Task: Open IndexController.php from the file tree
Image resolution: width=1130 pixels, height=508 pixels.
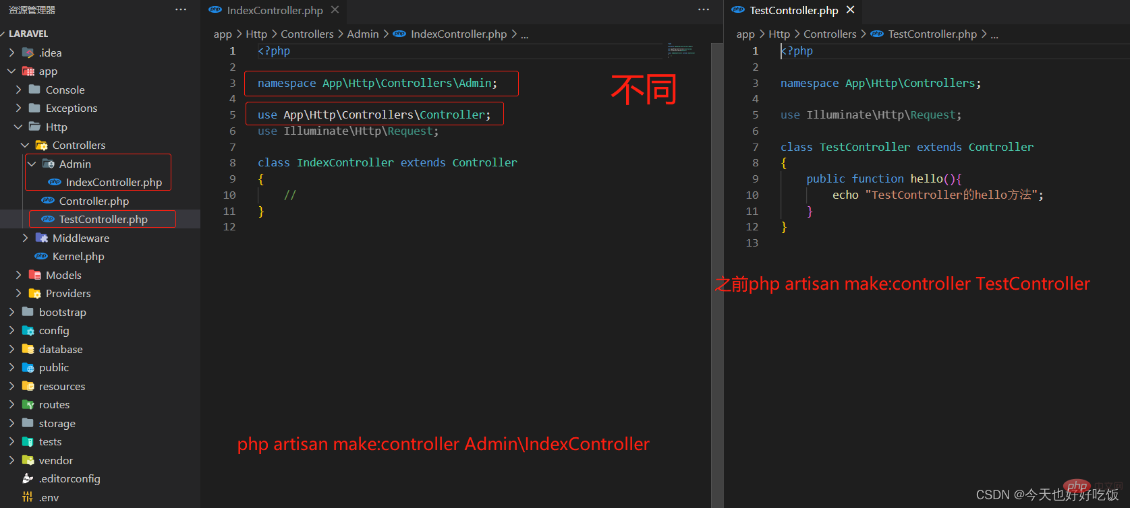Action: pos(114,183)
